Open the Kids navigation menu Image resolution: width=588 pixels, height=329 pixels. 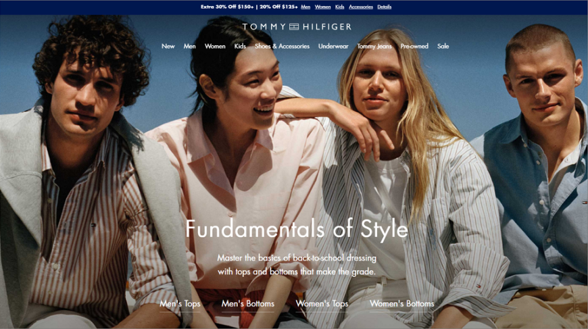point(240,46)
